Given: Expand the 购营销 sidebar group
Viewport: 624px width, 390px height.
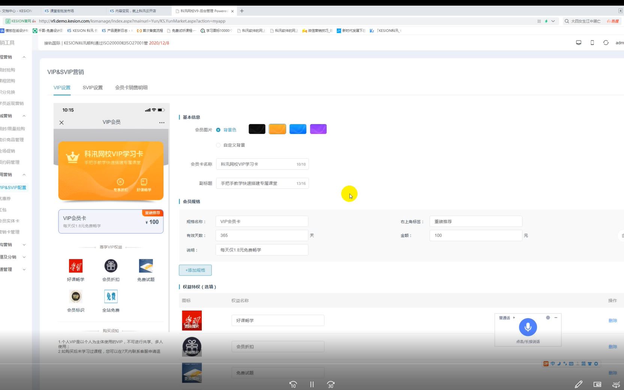Looking at the screenshot, I should point(24,244).
